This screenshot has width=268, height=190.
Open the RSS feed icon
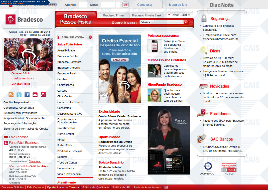[11, 95]
